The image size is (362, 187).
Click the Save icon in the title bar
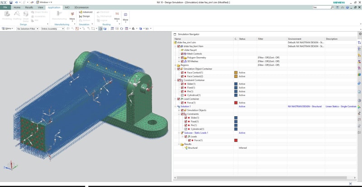tap(11, 2)
